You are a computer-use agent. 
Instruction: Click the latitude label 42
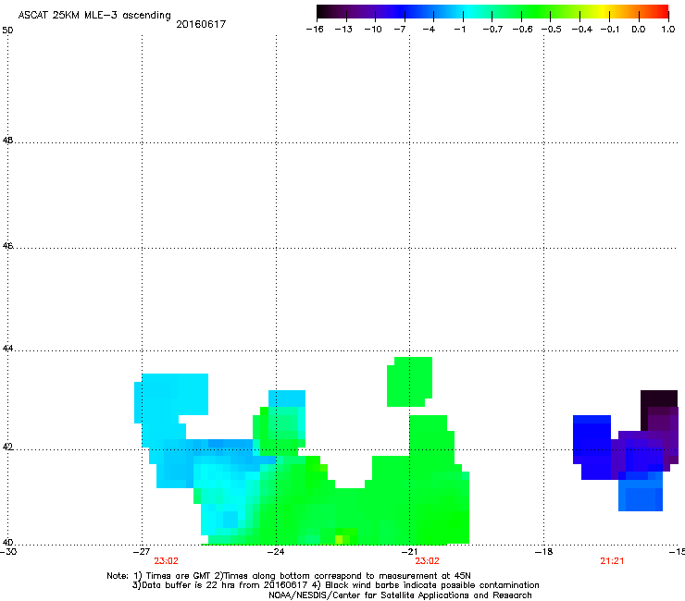click(7, 448)
